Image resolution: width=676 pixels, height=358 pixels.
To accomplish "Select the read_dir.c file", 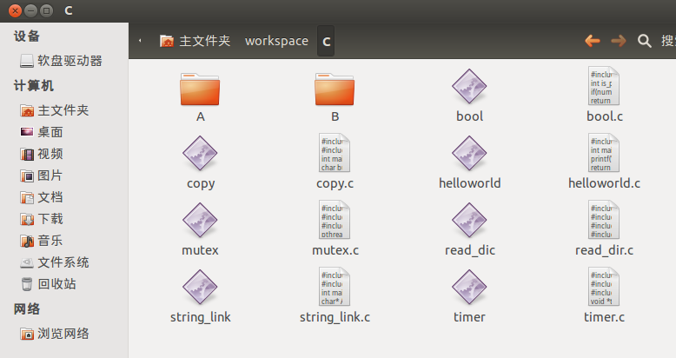I will point(604,222).
